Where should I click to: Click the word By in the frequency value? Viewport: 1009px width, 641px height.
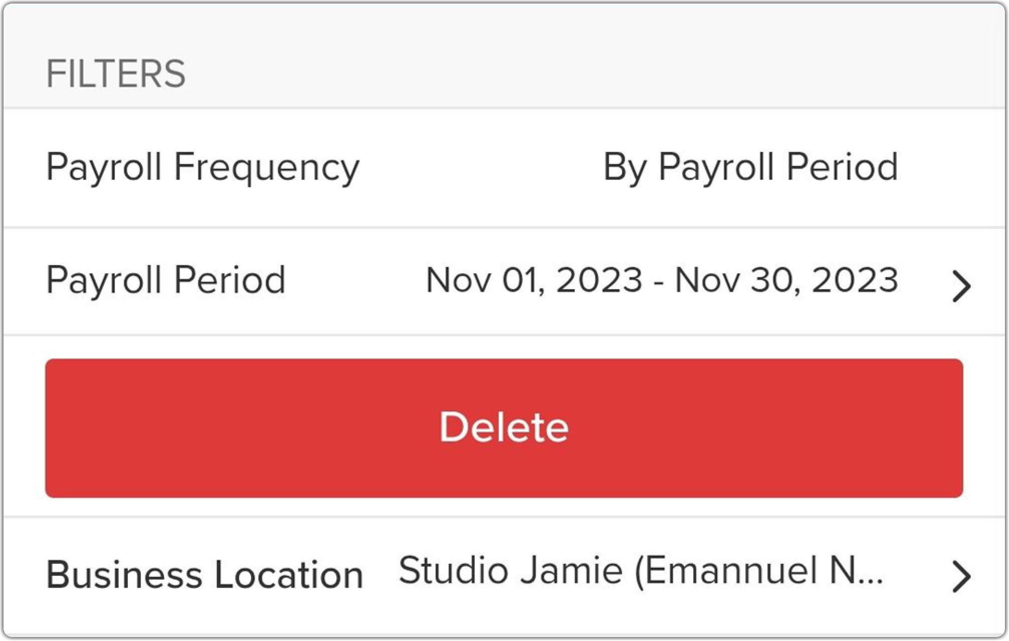coord(625,168)
